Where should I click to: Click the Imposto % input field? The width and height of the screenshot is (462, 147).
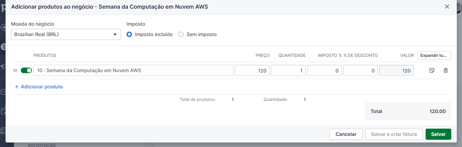tap(324, 70)
